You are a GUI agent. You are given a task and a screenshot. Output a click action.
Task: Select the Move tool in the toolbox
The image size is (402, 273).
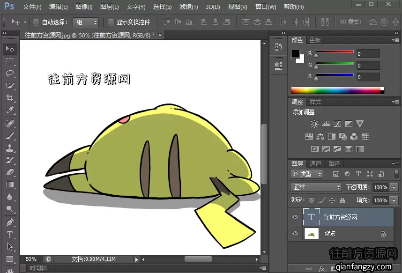(x=10, y=49)
